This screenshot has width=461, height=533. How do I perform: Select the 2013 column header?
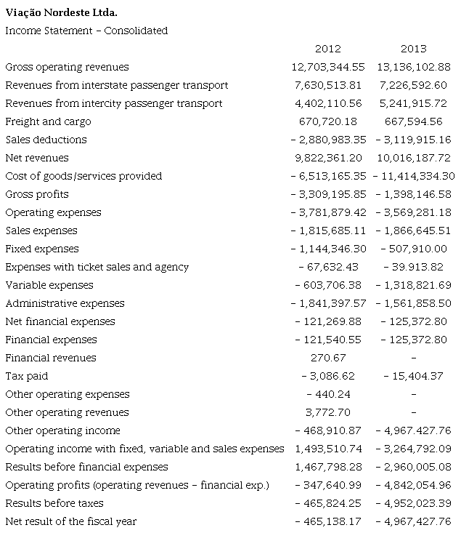pyautogui.click(x=413, y=49)
